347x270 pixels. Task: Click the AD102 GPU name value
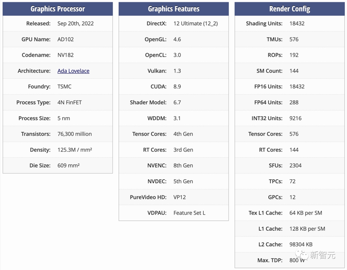tap(66, 40)
